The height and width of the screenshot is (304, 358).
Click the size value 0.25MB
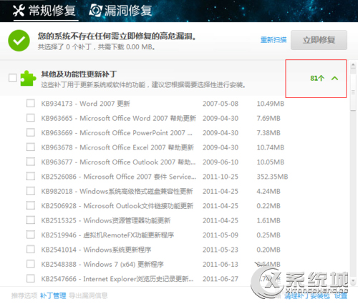click(x=268, y=235)
